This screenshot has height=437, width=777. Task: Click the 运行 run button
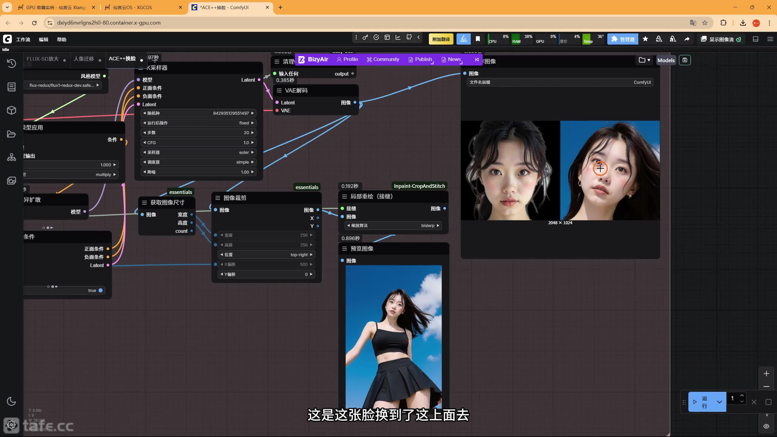click(x=701, y=402)
